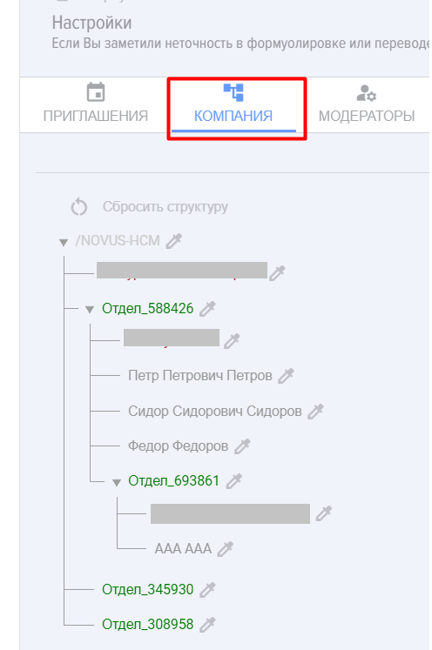432x650 pixels.
Task: Collapse the Отдел_588426 department node
Action: [90, 310]
